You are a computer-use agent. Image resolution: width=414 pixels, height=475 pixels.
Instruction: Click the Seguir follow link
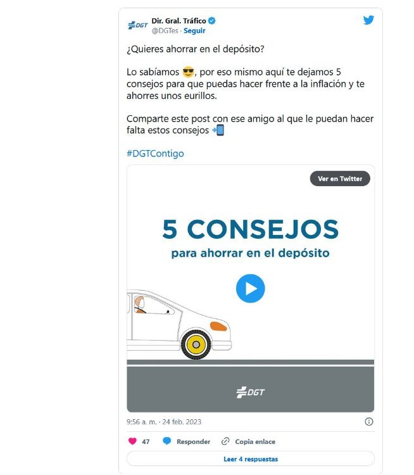194,31
